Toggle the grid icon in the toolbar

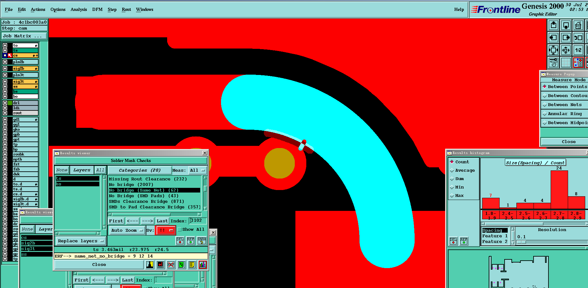pos(566,62)
